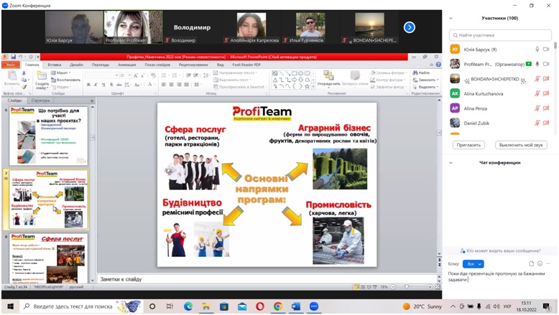Click the zoom in plus button
The height and width of the screenshot is (315, 559).
430,287
